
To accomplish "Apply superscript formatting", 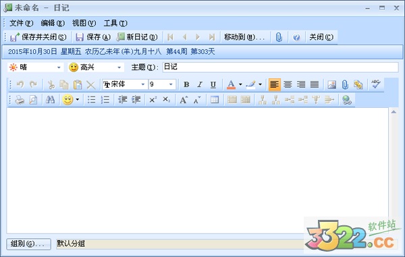I will pyautogui.click(x=153, y=100).
